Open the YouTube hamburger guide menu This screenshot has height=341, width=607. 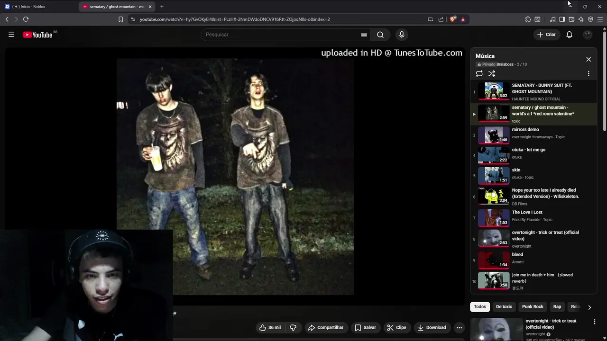11,35
